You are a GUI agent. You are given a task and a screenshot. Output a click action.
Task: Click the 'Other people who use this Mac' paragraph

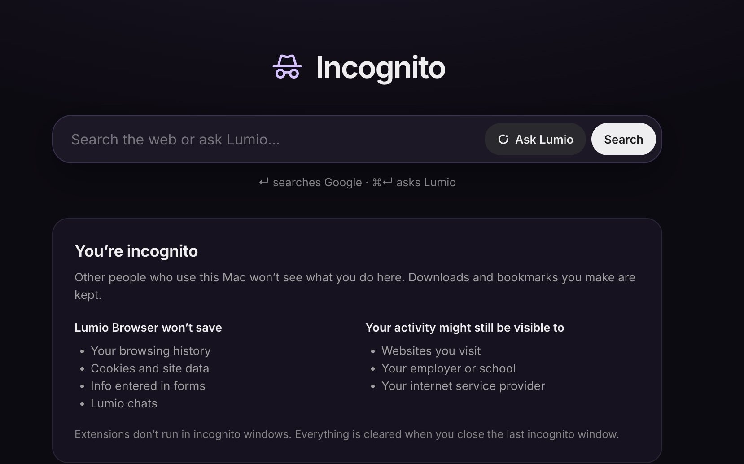coord(354,286)
